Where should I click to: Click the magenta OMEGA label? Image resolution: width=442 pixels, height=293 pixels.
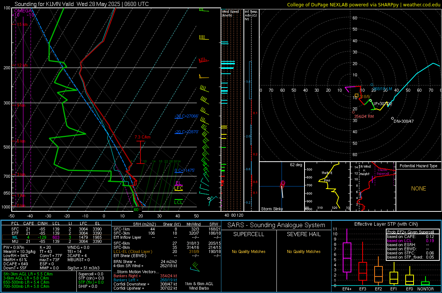23,11
